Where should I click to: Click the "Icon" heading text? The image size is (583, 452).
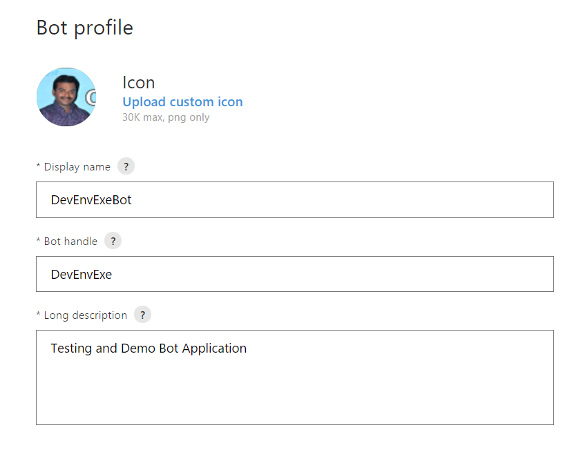138,82
